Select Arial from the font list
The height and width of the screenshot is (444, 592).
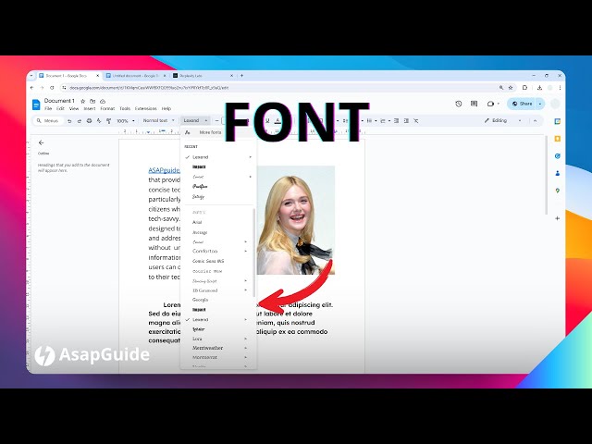coord(197,222)
